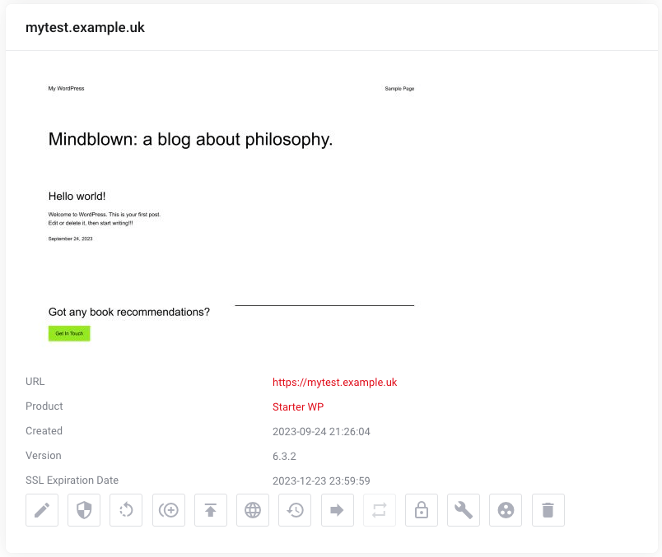Click the upload arrow icon

coord(211,510)
